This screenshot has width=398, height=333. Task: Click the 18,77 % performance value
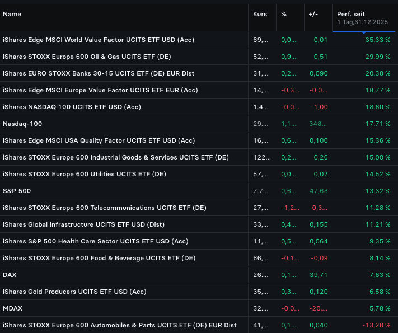[x=378, y=90]
